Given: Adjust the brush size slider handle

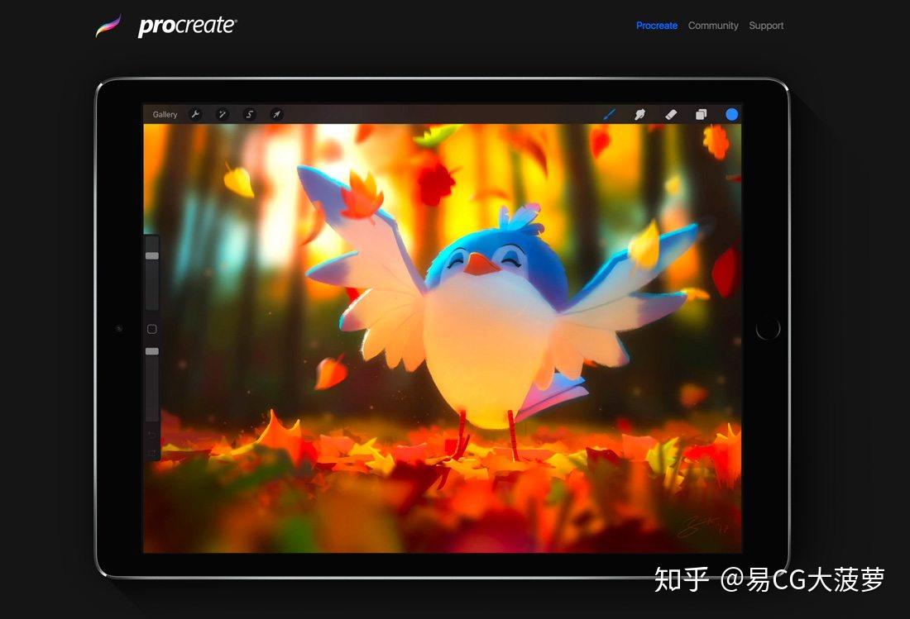Looking at the screenshot, I should [x=151, y=255].
